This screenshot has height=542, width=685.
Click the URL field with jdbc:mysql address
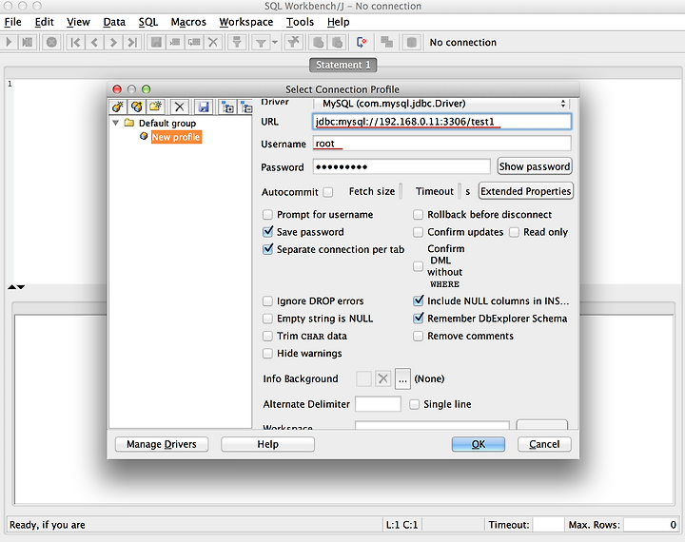click(x=441, y=122)
